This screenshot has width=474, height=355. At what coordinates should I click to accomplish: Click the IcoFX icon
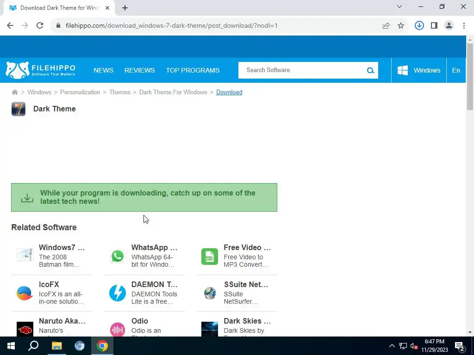pyautogui.click(x=25, y=293)
